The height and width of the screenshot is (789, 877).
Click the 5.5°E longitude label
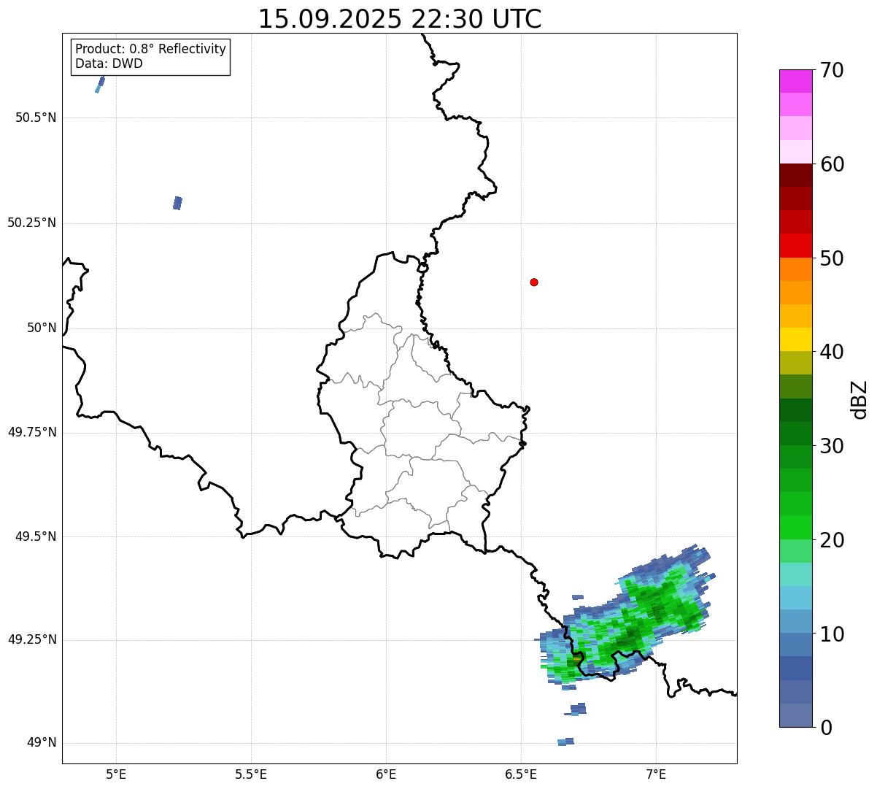pos(251,774)
